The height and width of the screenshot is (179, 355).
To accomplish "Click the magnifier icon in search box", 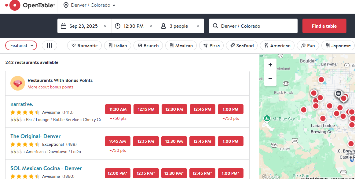I will coord(215,26).
